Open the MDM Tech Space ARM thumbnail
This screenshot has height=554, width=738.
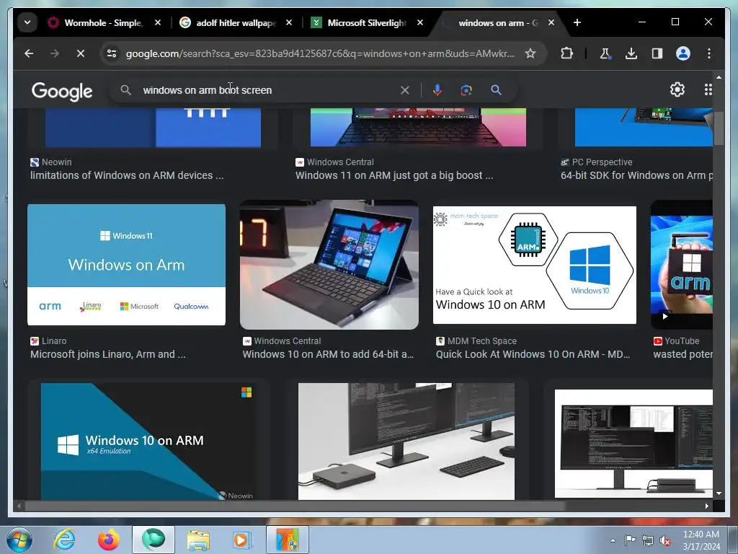(x=535, y=265)
